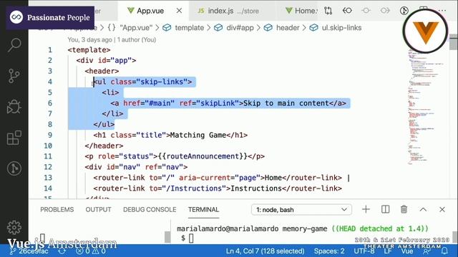
Task: Close the bottom panel
Action: (442, 209)
